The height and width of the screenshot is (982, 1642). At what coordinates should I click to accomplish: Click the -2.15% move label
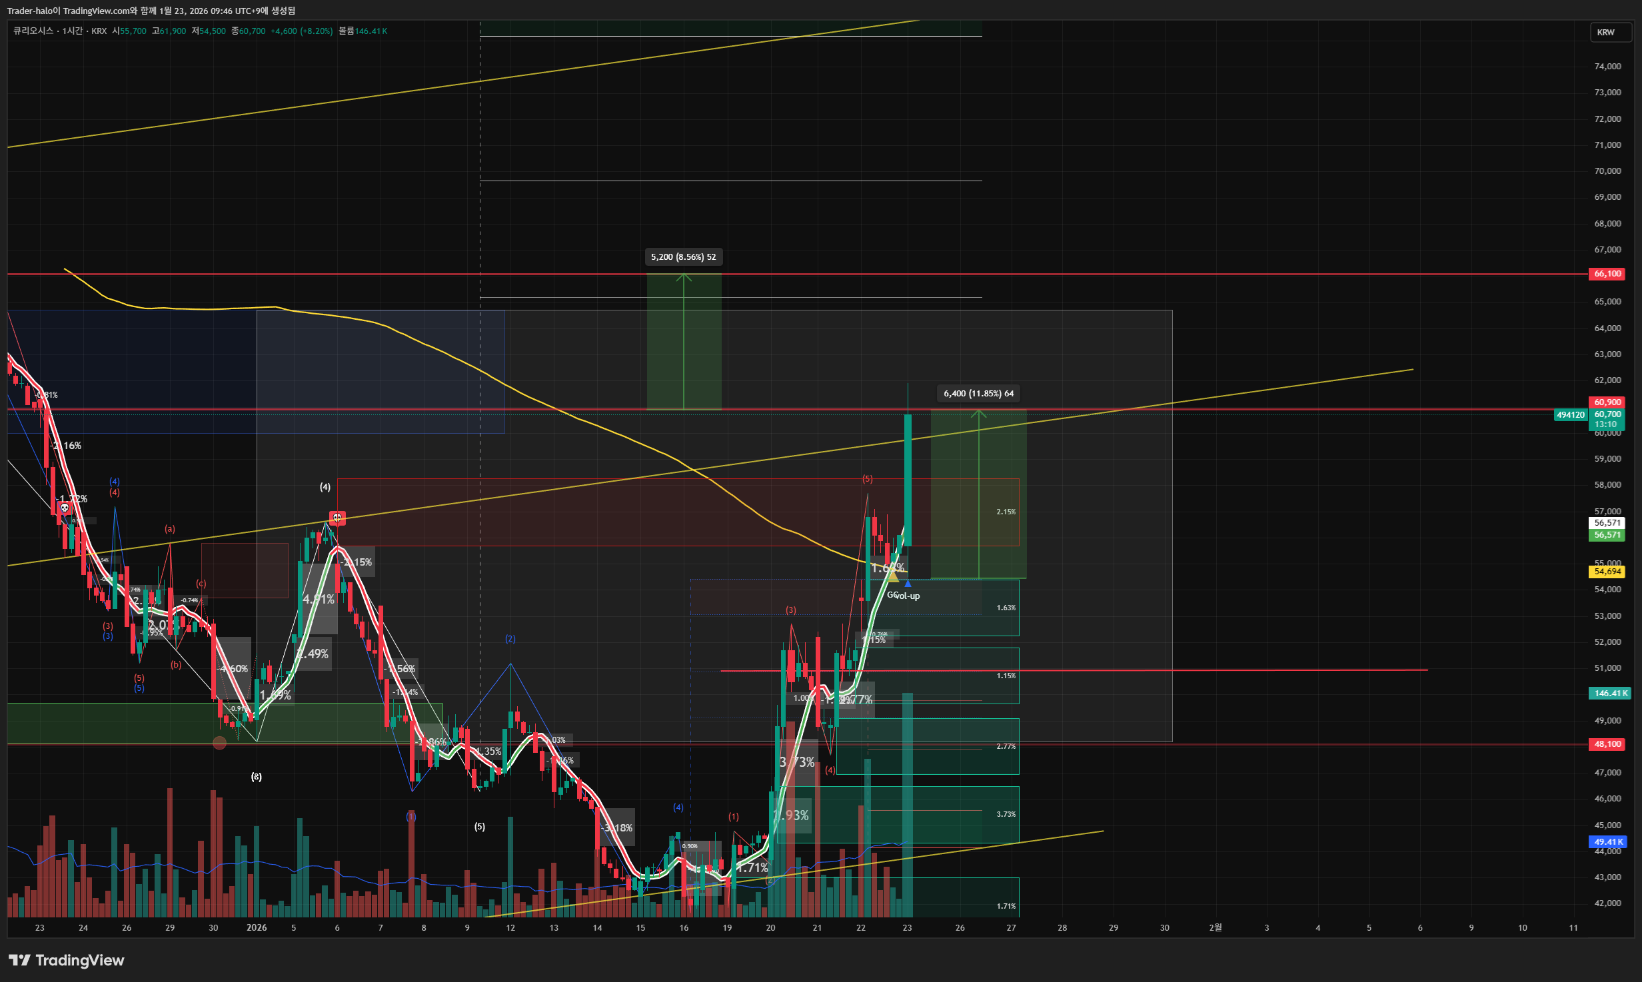click(357, 562)
